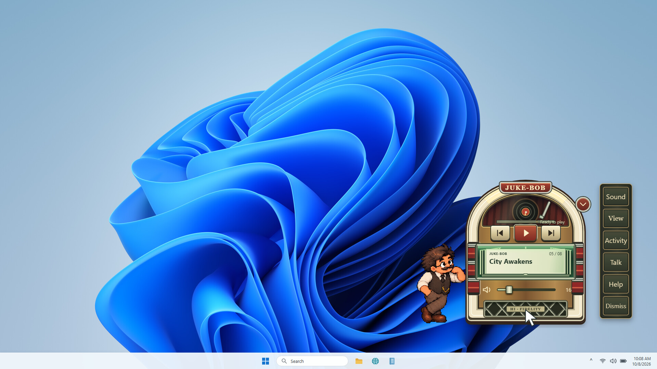Image resolution: width=657 pixels, height=369 pixels.
Task: Open File Explorer from the taskbar
Action: tap(359, 361)
